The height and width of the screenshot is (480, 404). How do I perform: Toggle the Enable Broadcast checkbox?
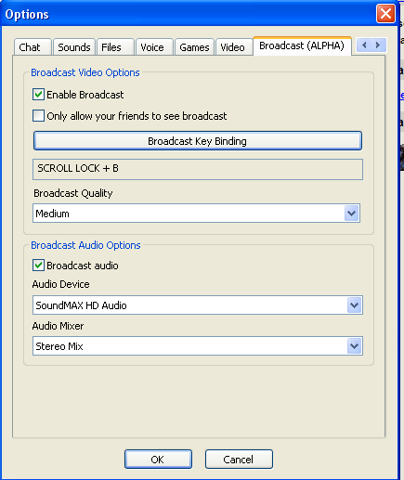coord(38,95)
